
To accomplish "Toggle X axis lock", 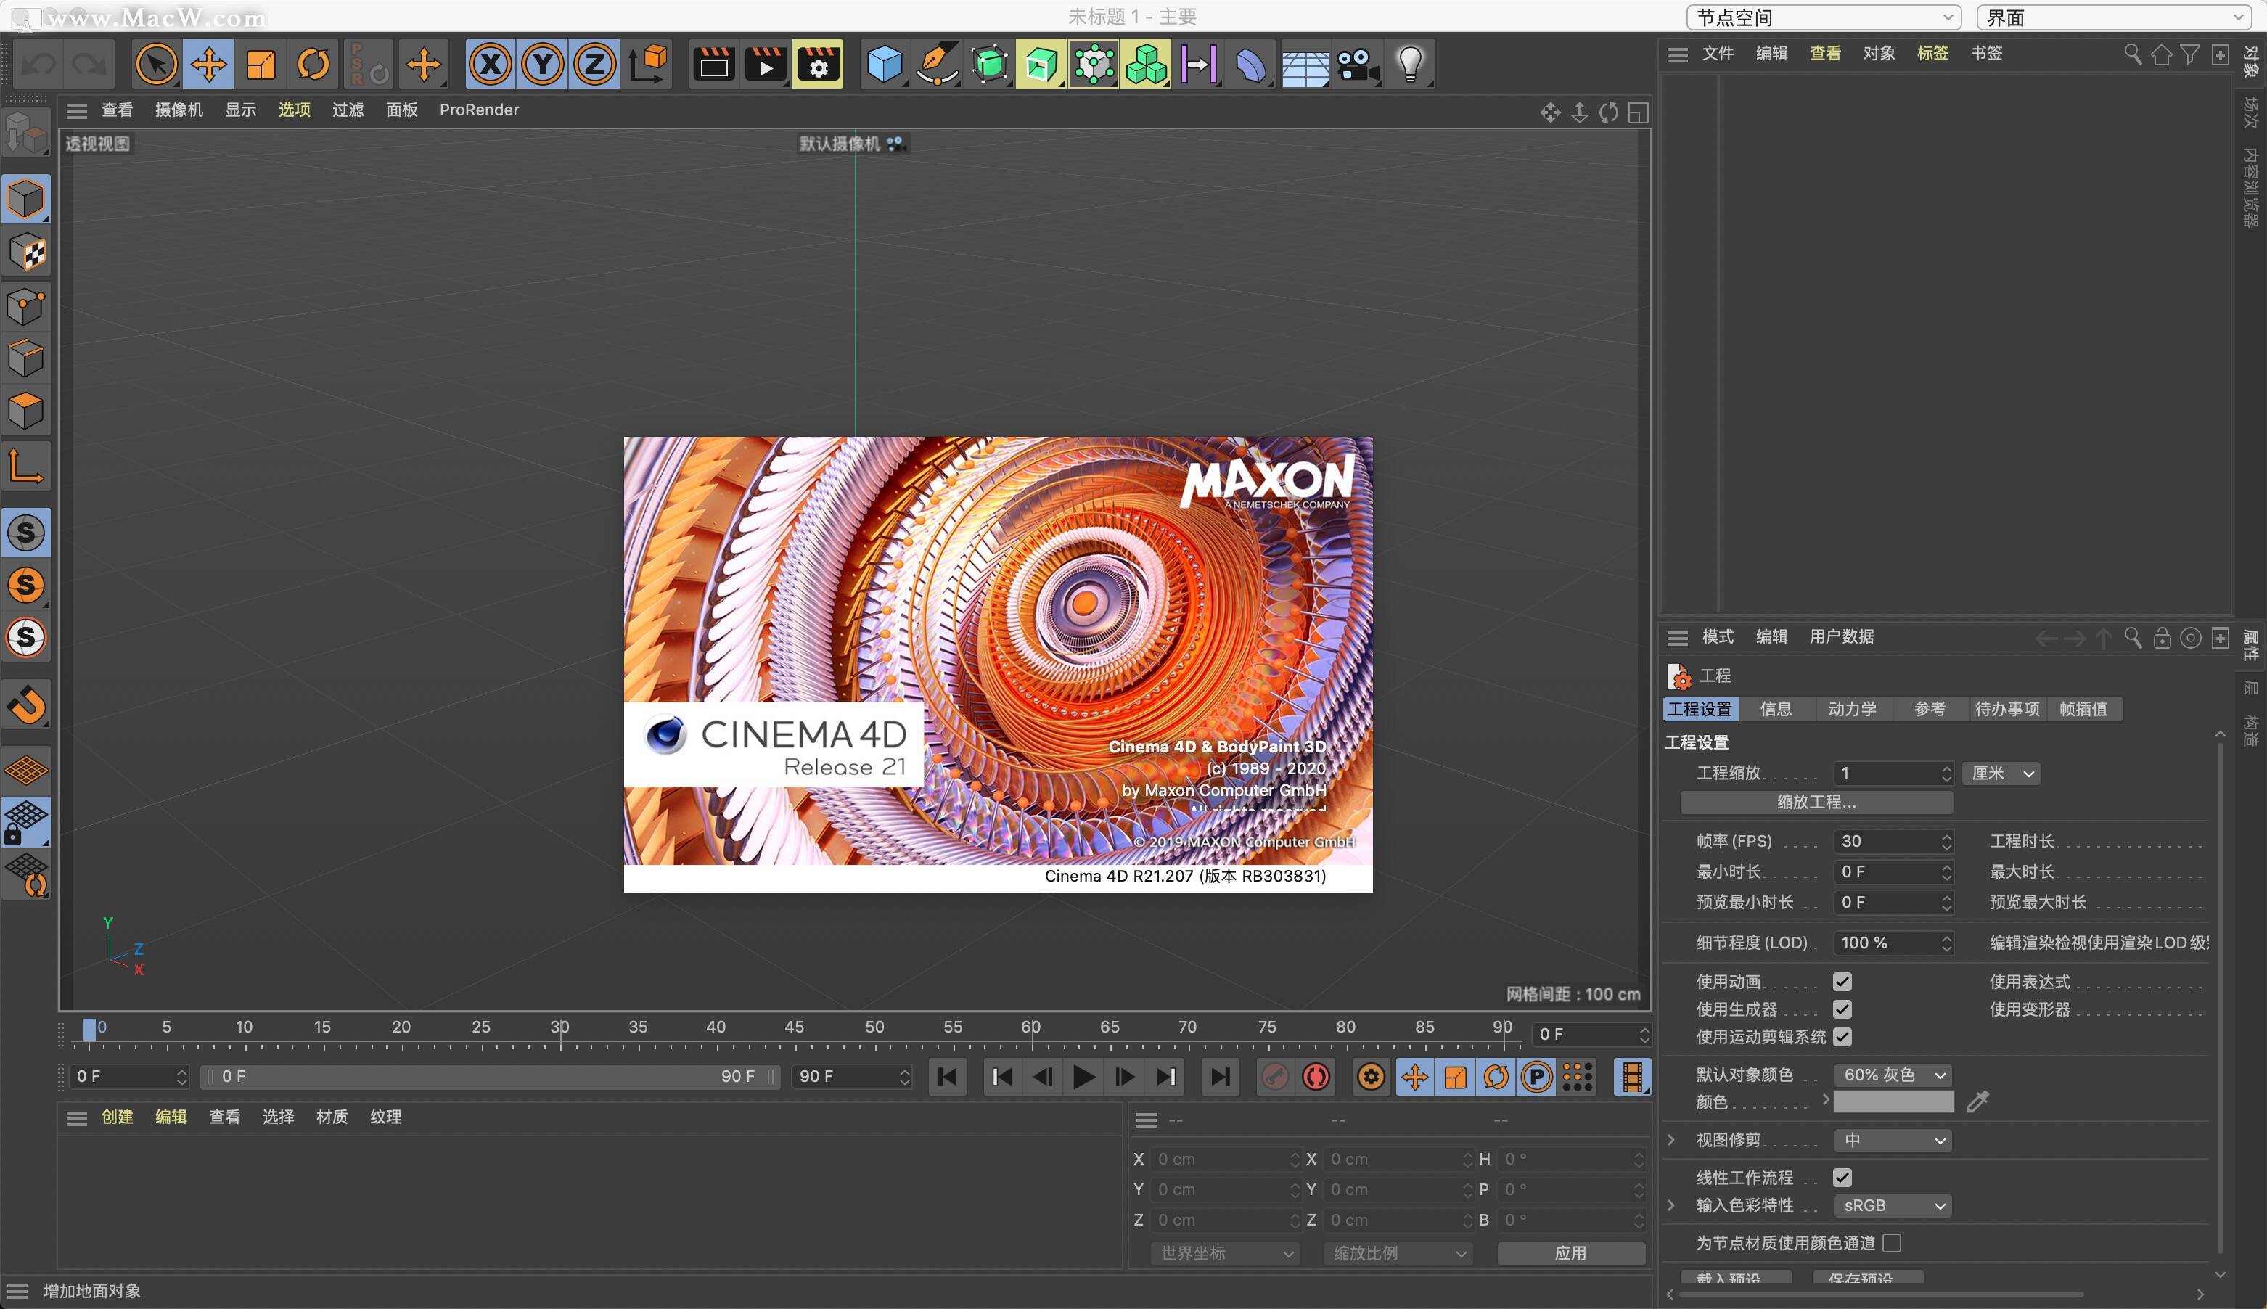I will coord(490,64).
